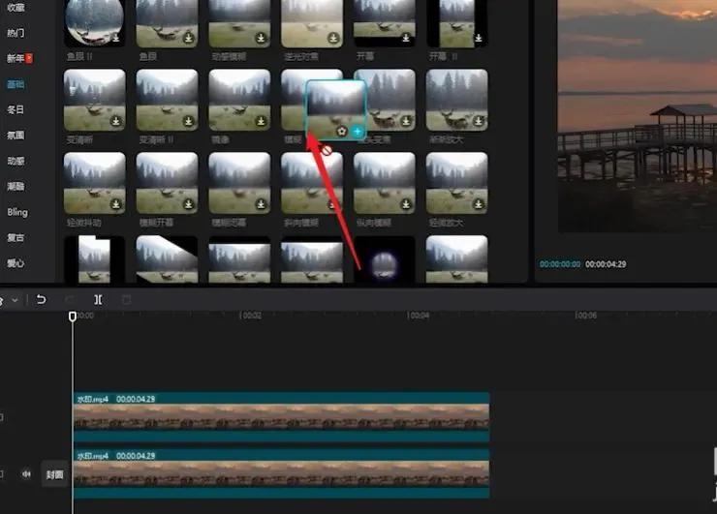Download the 渐渐放大 effect
The image size is (717, 514).
479,121
